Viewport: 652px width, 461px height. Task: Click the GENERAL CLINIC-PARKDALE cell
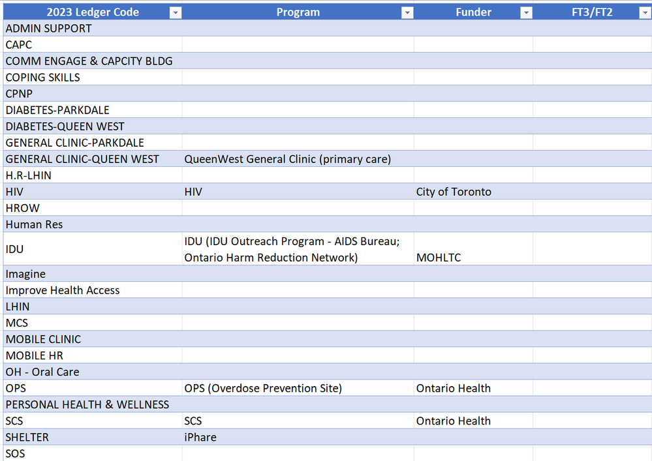tap(93, 142)
